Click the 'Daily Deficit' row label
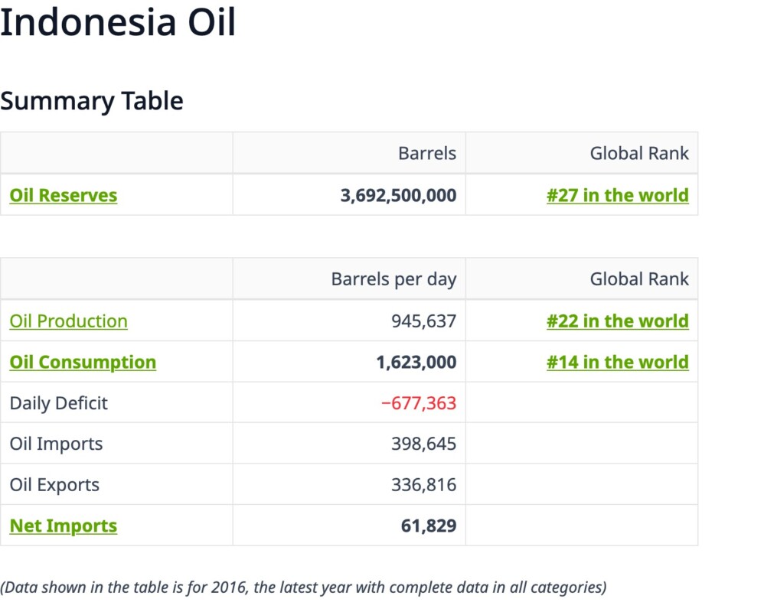Viewport: 764px width, 612px height. click(x=58, y=403)
